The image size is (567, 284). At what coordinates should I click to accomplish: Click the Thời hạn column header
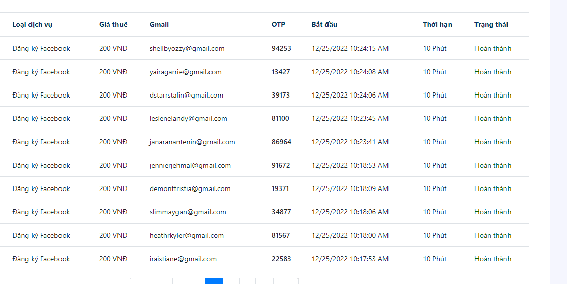[437, 24]
